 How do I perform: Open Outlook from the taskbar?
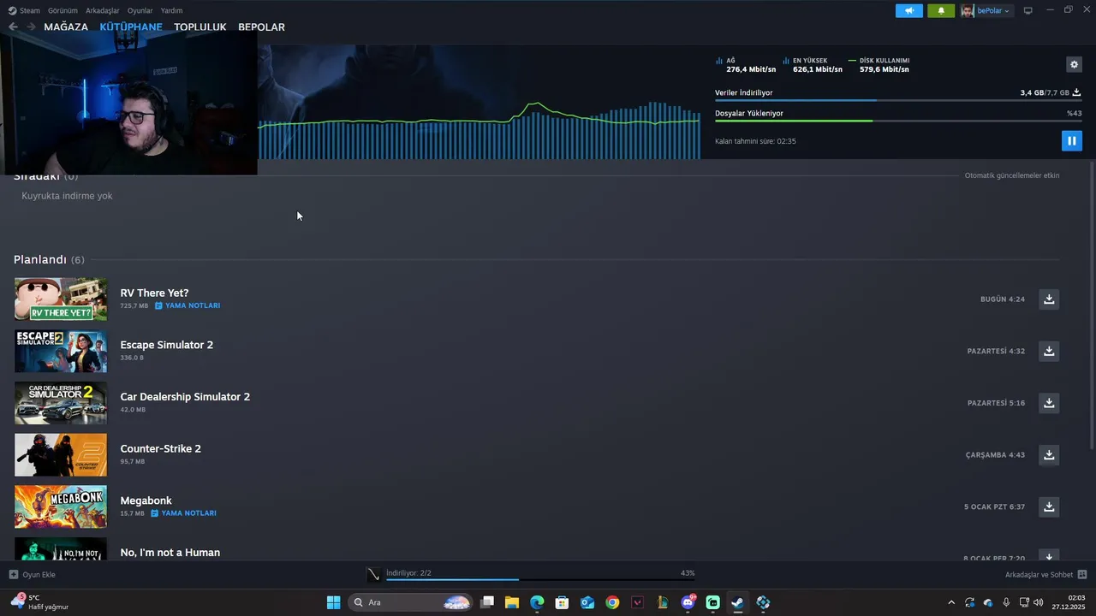[587, 602]
